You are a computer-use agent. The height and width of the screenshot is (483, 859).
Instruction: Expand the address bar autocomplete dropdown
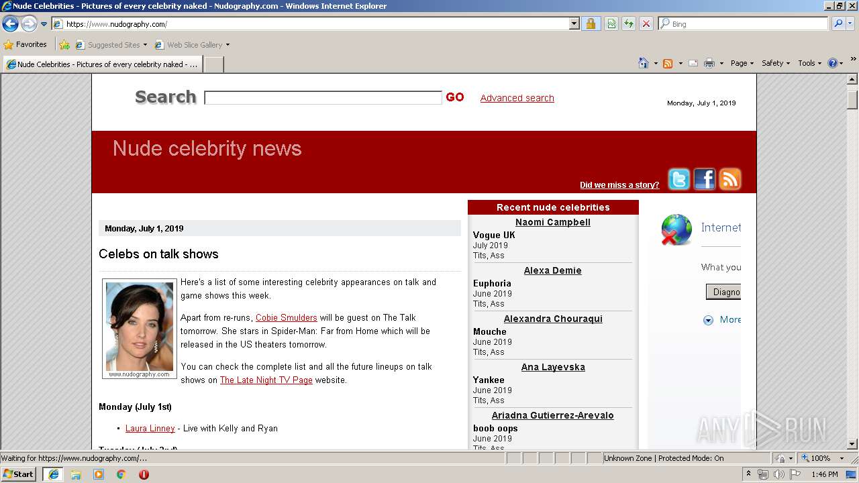tap(574, 24)
